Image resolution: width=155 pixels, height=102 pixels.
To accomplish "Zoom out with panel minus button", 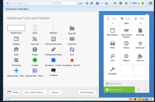I will (113, 23).
